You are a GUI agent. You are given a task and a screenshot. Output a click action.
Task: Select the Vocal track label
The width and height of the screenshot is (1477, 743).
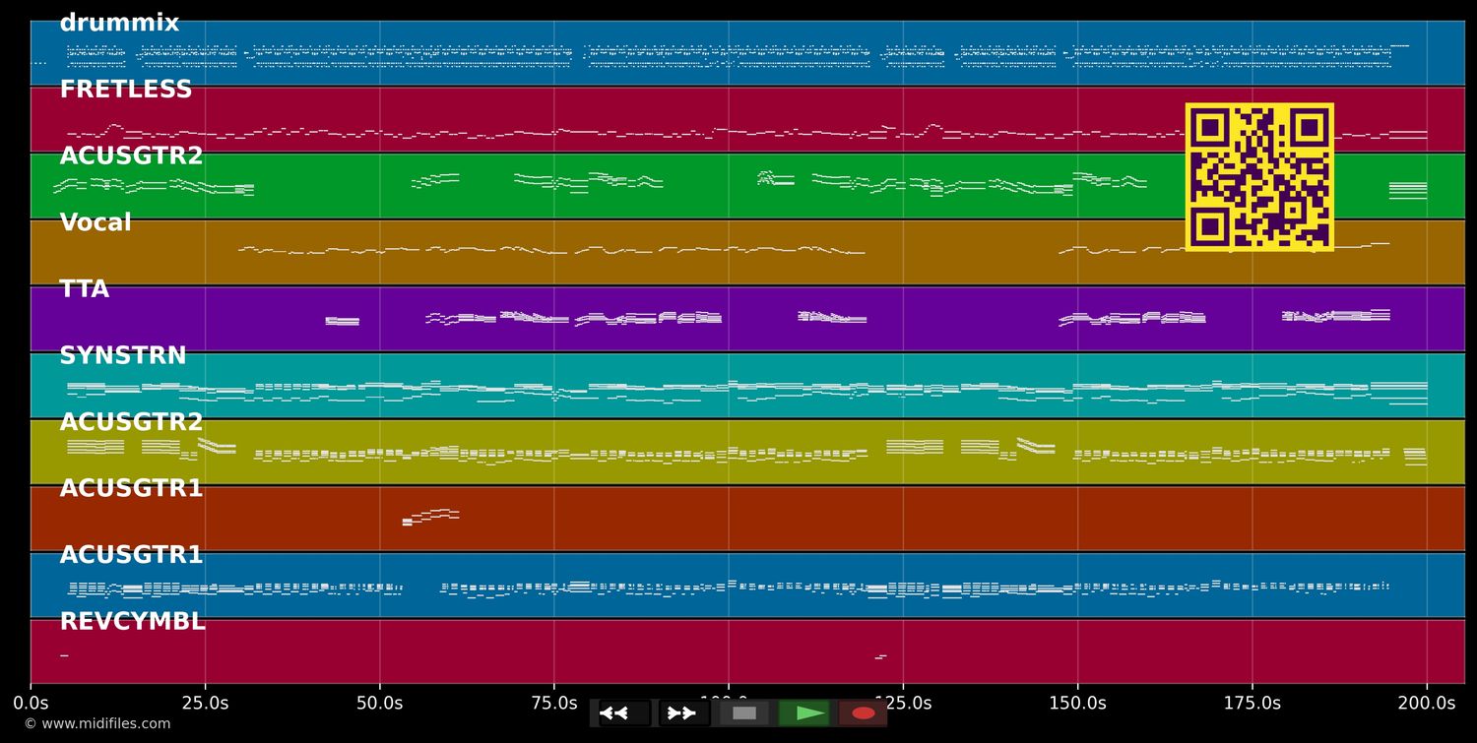point(96,223)
